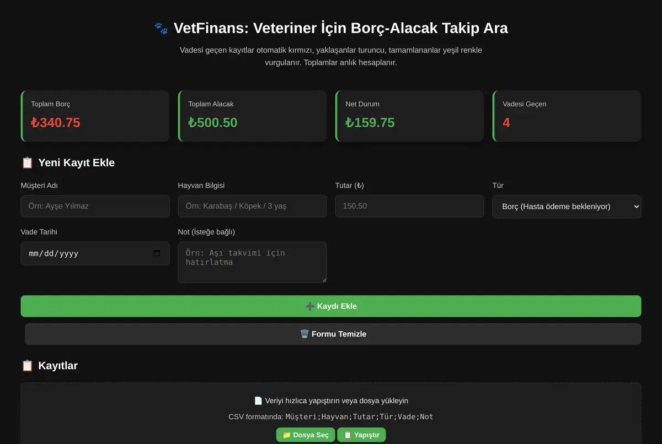
Task: Click the clipboard icon next to Yeni Kayıt Ekle
Action: point(27,163)
